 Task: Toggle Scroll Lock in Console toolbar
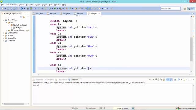pyautogui.click(x=164, y=79)
